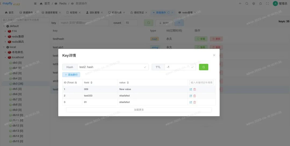Sort table by value column
The image size is (290, 146).
[128, 83]
